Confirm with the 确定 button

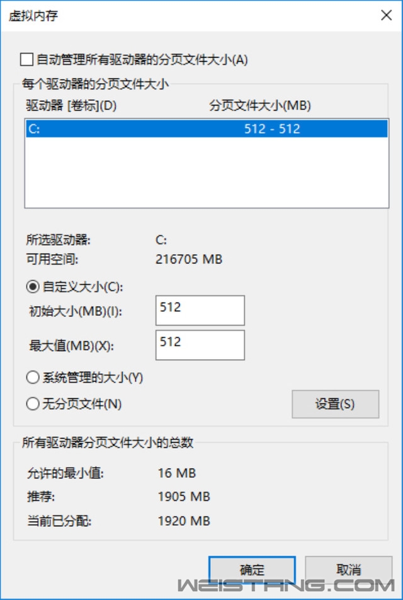(x=252, y=570)
